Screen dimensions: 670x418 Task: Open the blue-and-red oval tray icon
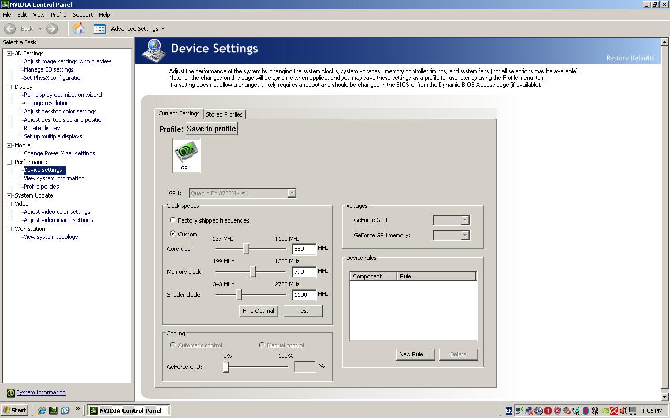tap(586, 411)
